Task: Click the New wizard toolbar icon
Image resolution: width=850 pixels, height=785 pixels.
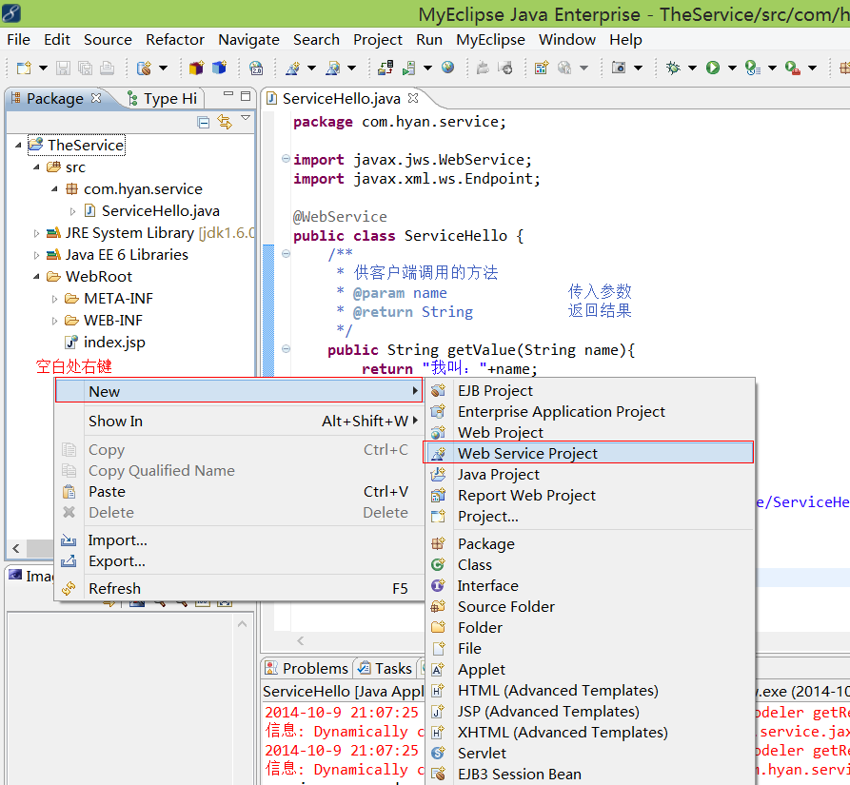Action: point(23,68)
